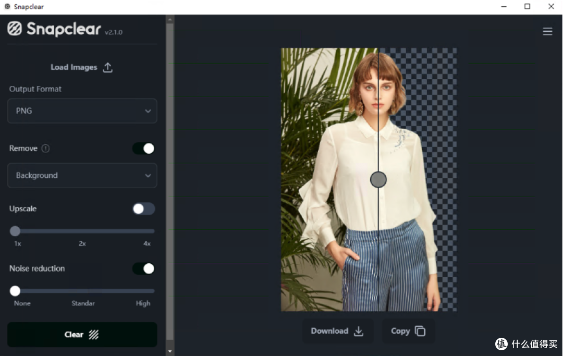Click the upload arrow icon beside Load Images

pyautogui.click(x=107, y=67)
